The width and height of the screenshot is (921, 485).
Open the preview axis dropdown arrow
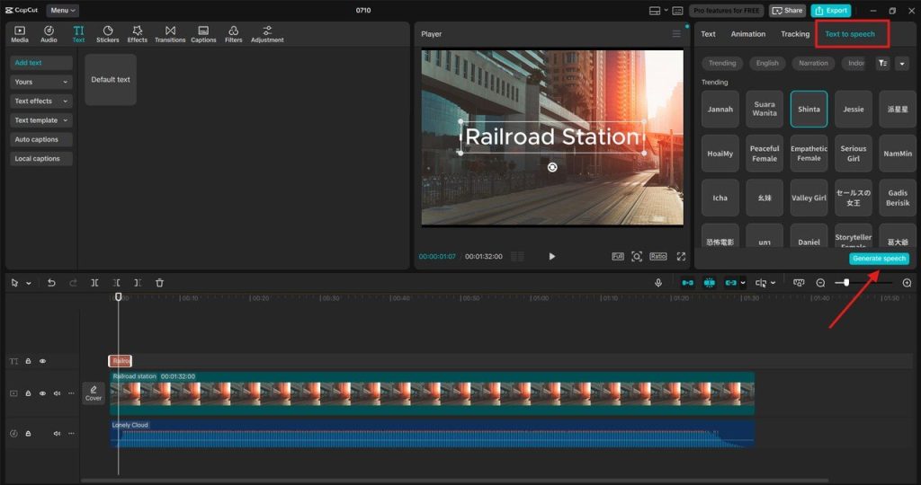pyautogui.click(x=773, y=283)
